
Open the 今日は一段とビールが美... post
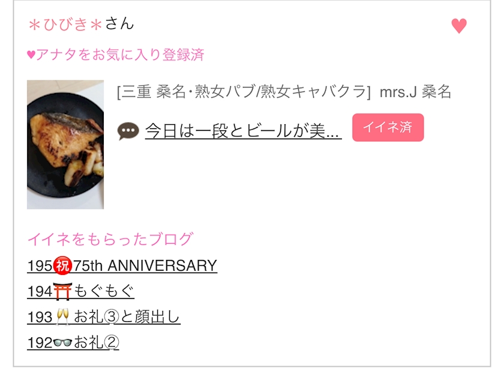[244, 131]
